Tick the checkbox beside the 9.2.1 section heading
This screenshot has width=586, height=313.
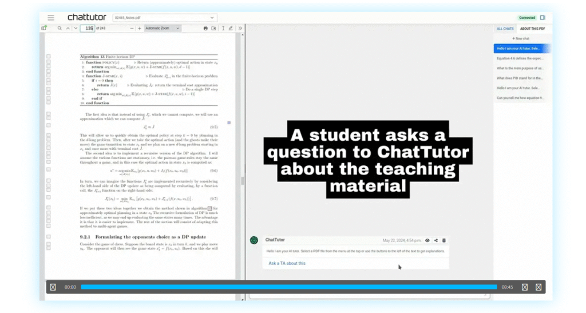tap(49, 237)
